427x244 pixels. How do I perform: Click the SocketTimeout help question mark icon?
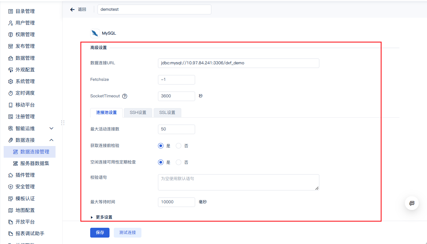click(x=125, y=96)
